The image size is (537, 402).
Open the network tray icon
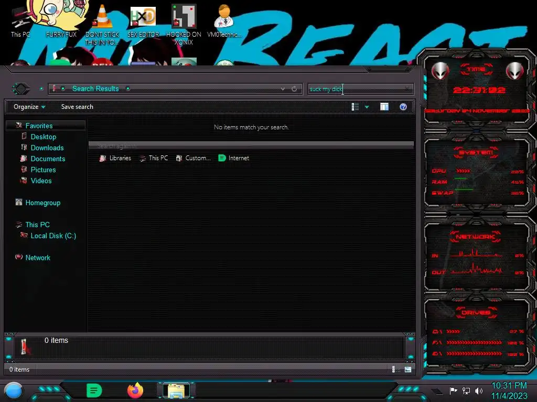point(466,390)
